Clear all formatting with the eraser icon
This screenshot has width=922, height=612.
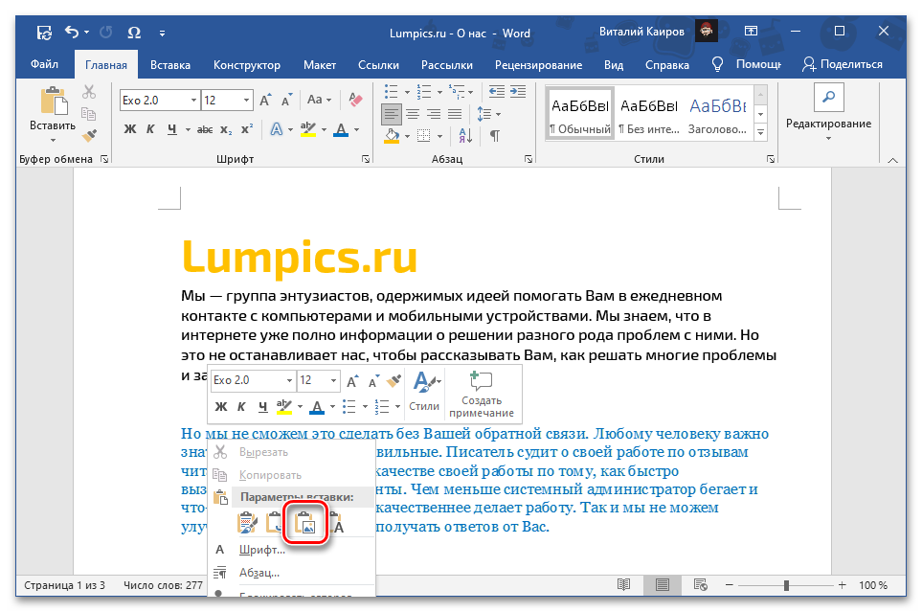[355, 100]
